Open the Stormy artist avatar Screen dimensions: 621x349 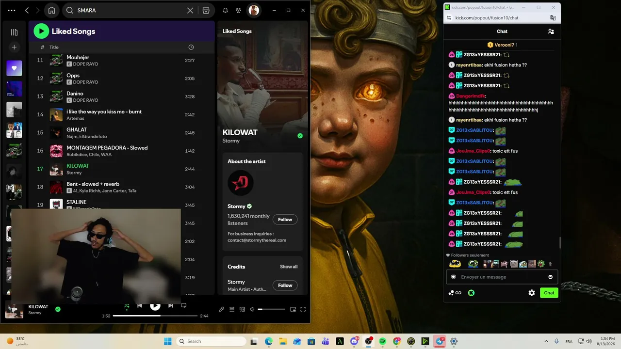[241, 183]
